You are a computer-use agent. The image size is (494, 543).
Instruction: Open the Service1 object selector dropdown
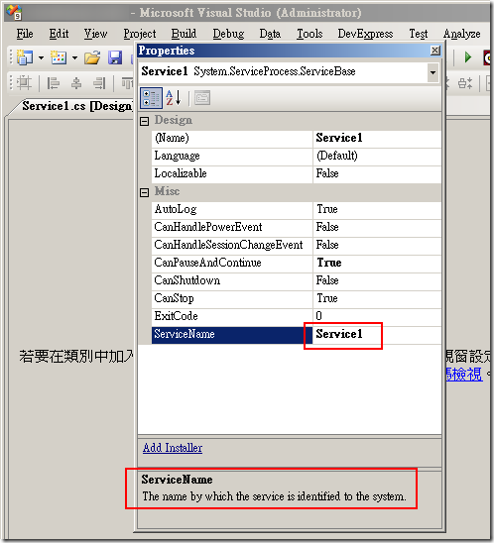click(432, 72)
